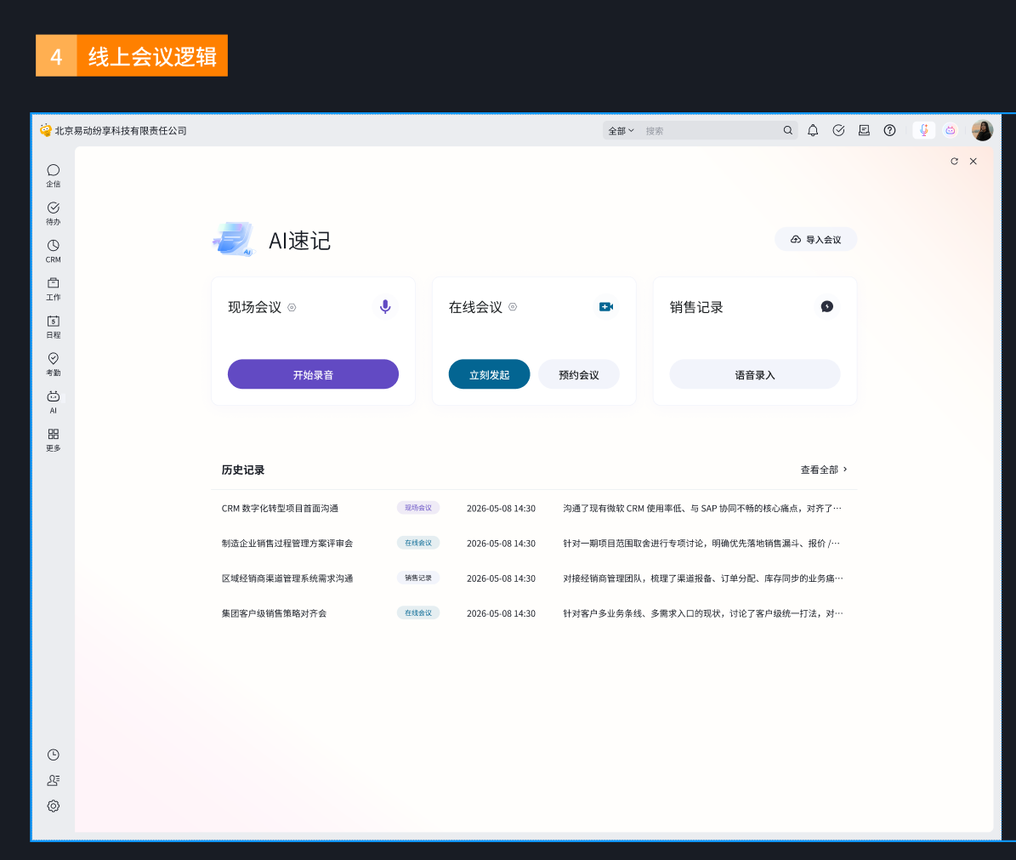Click the AI速记 illustrated logo
Viewport: 1016px width, 860px height.
[234, 239]
